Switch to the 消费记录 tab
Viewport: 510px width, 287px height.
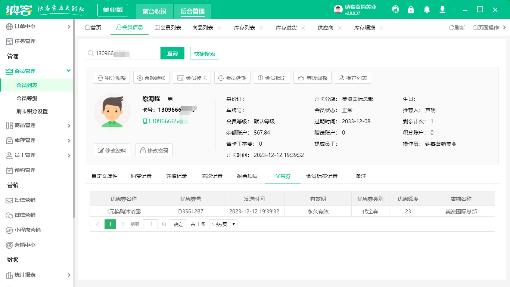click(x=141, y=176)
